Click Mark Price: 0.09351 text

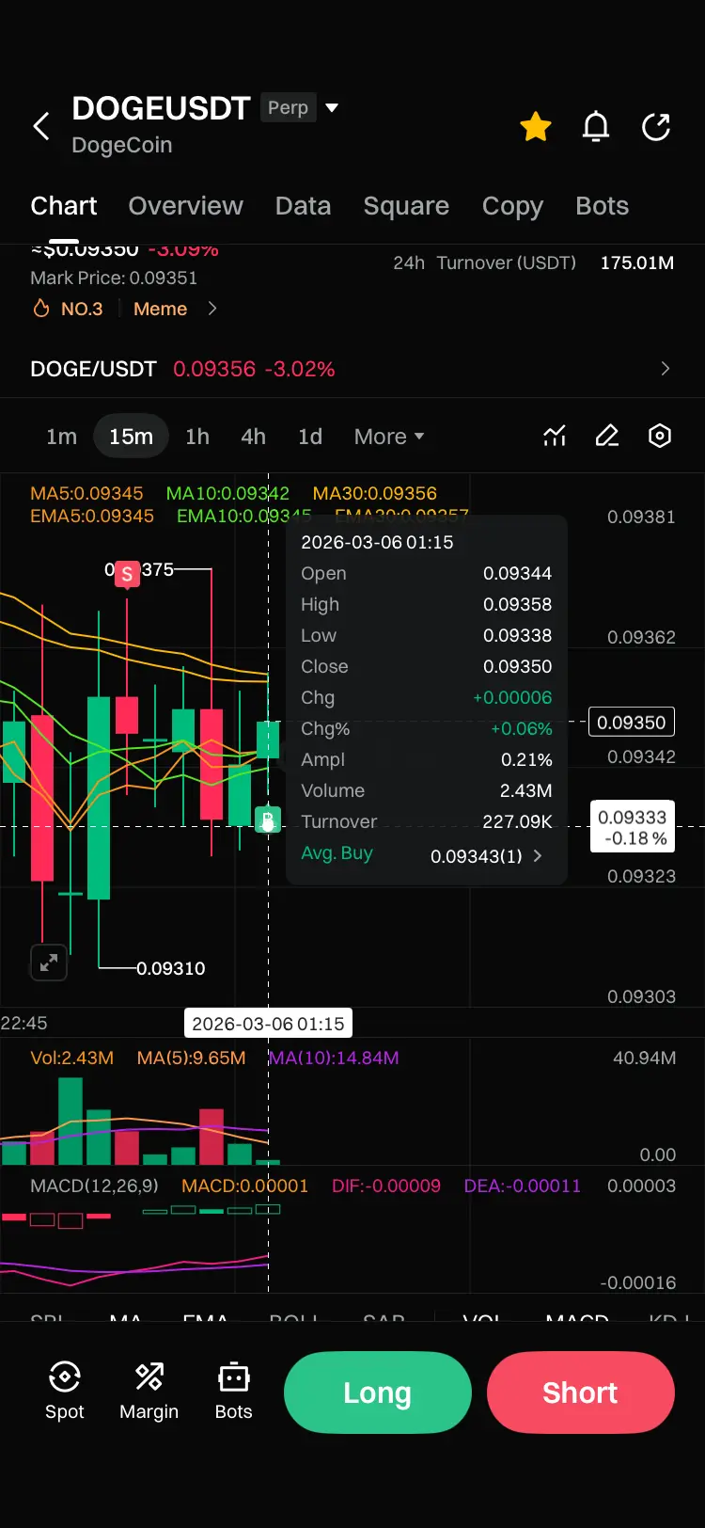[114, 278]
